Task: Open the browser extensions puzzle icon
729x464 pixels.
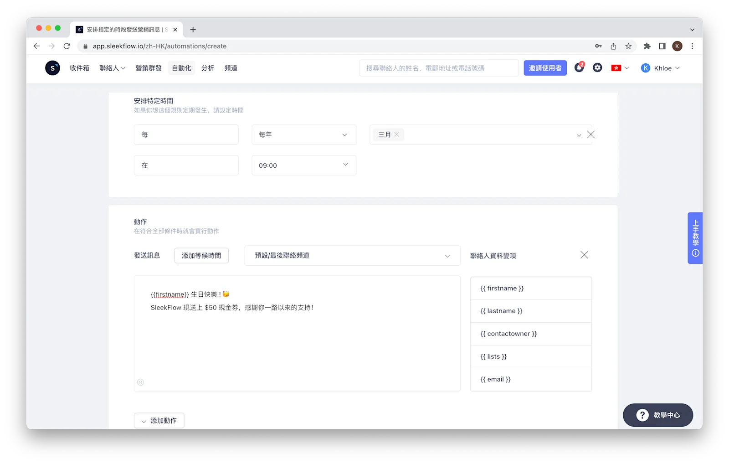Action: tap(647, 46)
